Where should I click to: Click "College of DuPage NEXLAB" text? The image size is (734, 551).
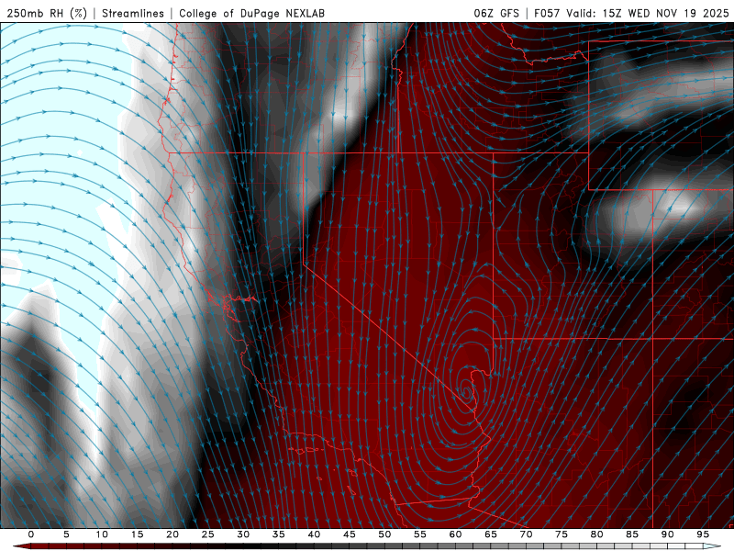pyautogui.click(x=251, y=13)
